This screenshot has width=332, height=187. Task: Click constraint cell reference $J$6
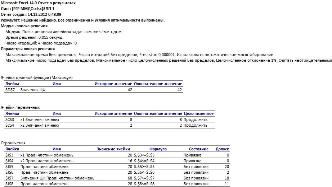(9, 172)
